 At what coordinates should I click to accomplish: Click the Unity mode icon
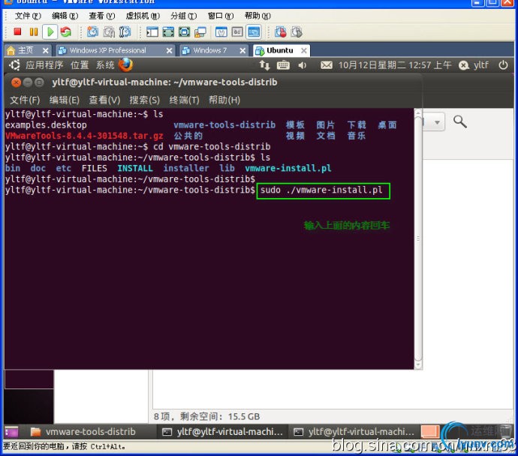pyautogui.click(x=200, y=32)
